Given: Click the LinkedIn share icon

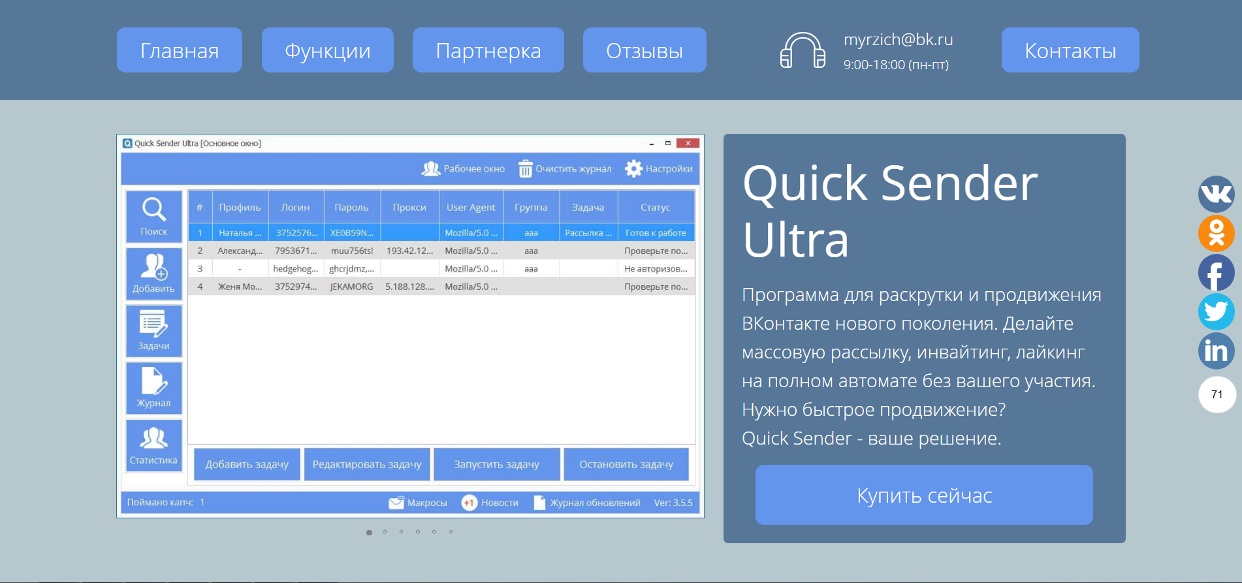Looking at the screenshot, I should (1216, 351).
